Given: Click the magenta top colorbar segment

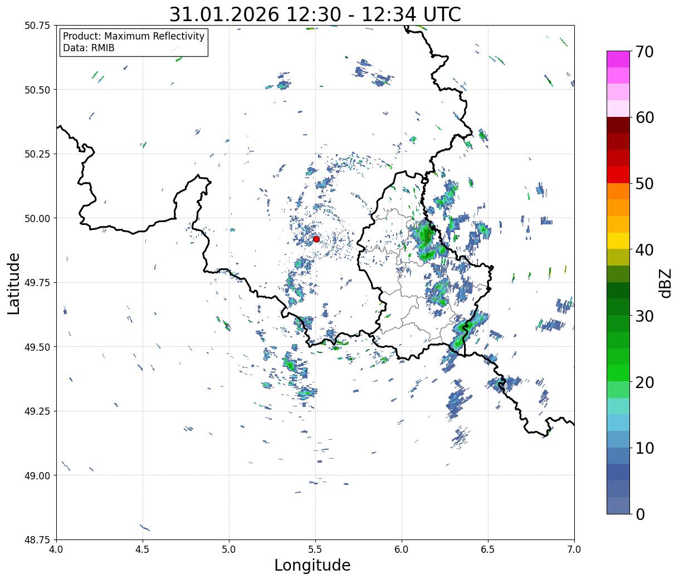Looking at the screenshot, I should (x=618, y=59).
